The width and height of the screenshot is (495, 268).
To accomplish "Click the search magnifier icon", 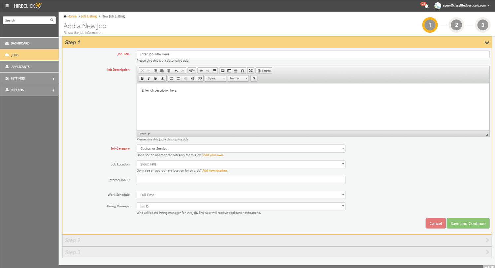I will [x=52, y=20].
